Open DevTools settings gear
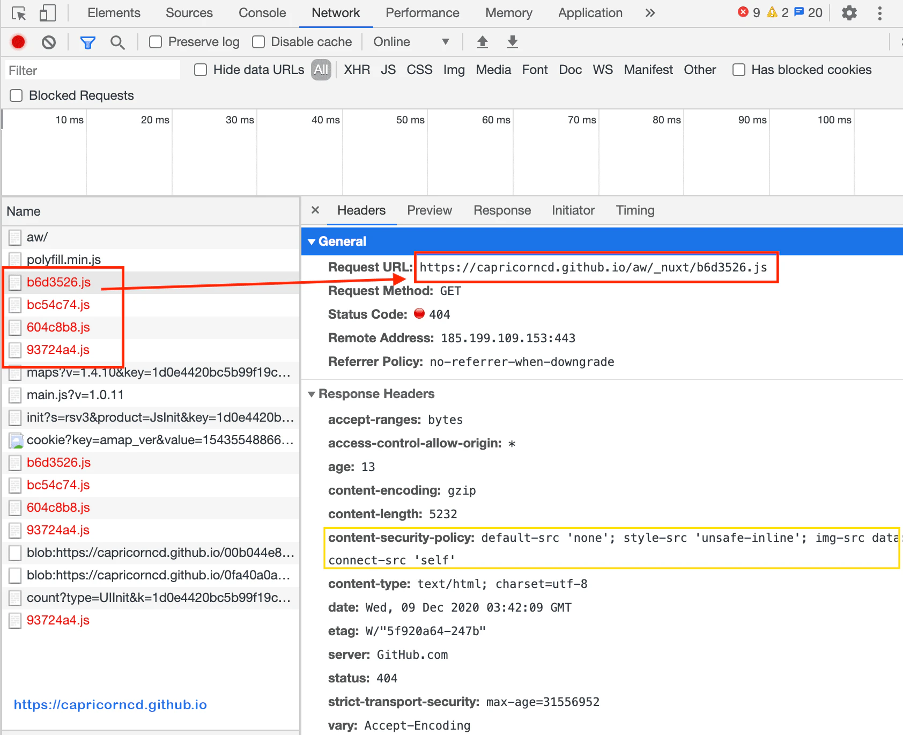 (x=849, y=13)
